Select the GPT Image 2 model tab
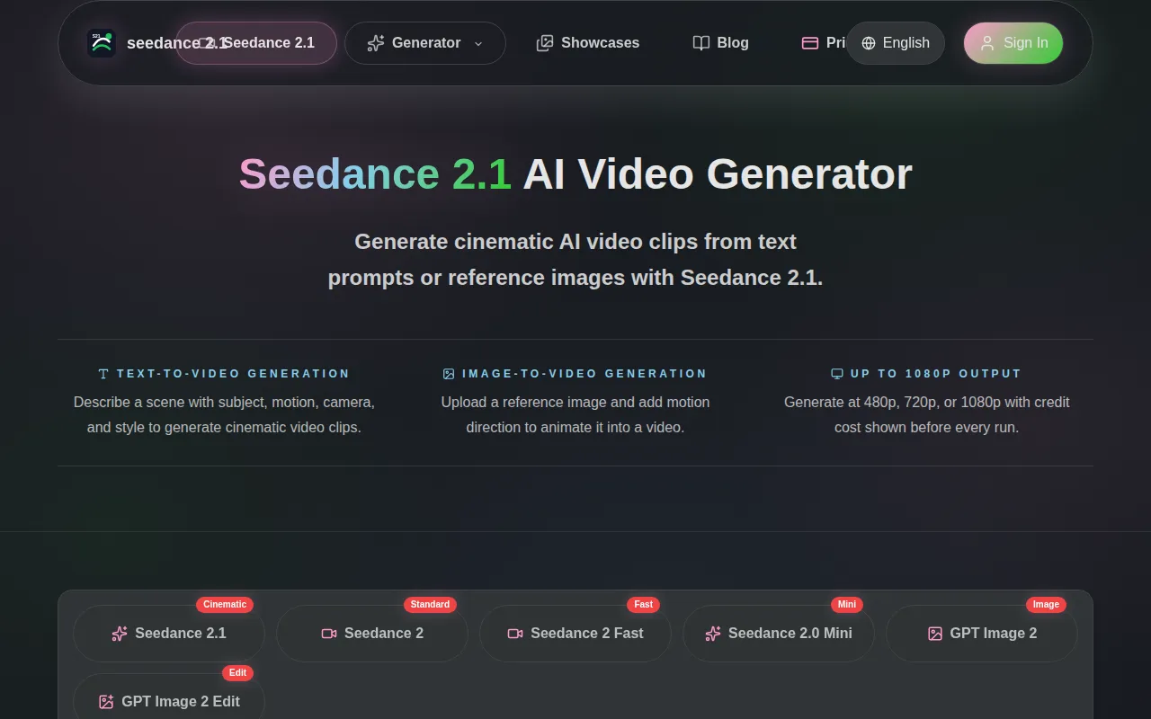The image size is (1151, 719). tap(982, 634)
